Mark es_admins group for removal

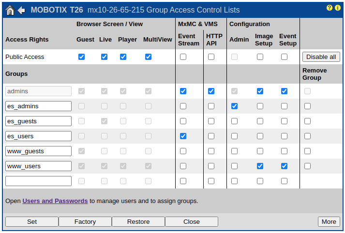coord(308,106)
